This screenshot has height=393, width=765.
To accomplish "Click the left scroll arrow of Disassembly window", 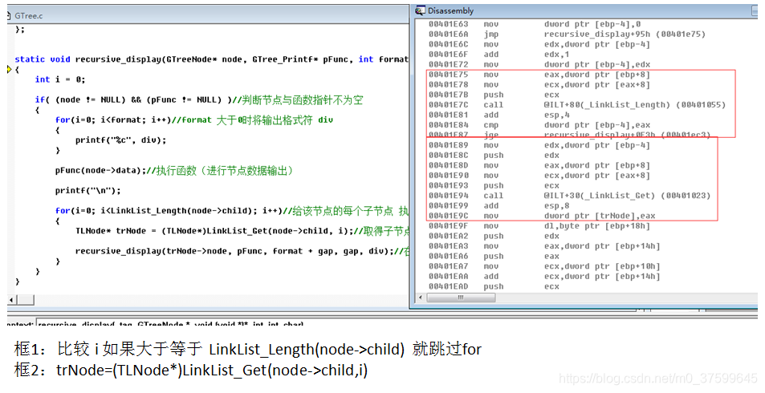I will pyautogui.click(x=421, y=297).
